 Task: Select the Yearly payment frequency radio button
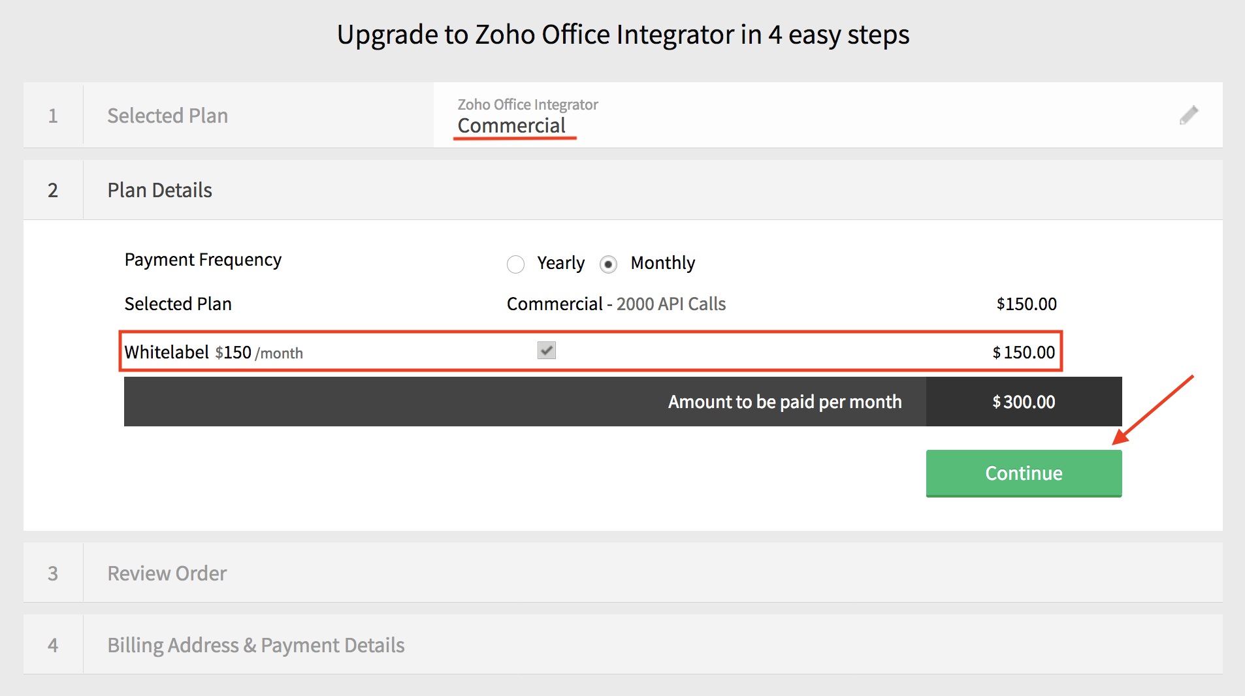point(516,264)
